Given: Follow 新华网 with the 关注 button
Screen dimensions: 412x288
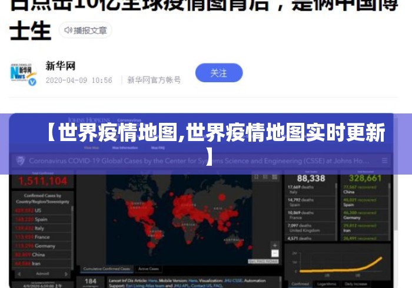Looking at the screenshot, I should [219, 73].
